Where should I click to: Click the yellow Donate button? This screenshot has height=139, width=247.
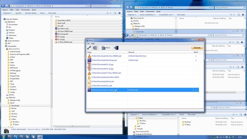pos(197,47)
